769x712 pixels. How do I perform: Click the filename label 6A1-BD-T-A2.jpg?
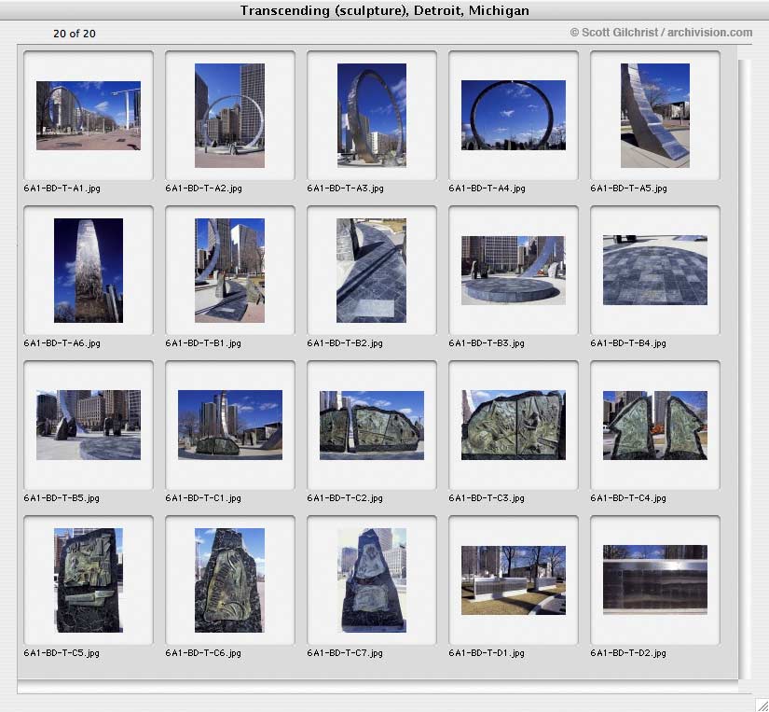point(203,188)
